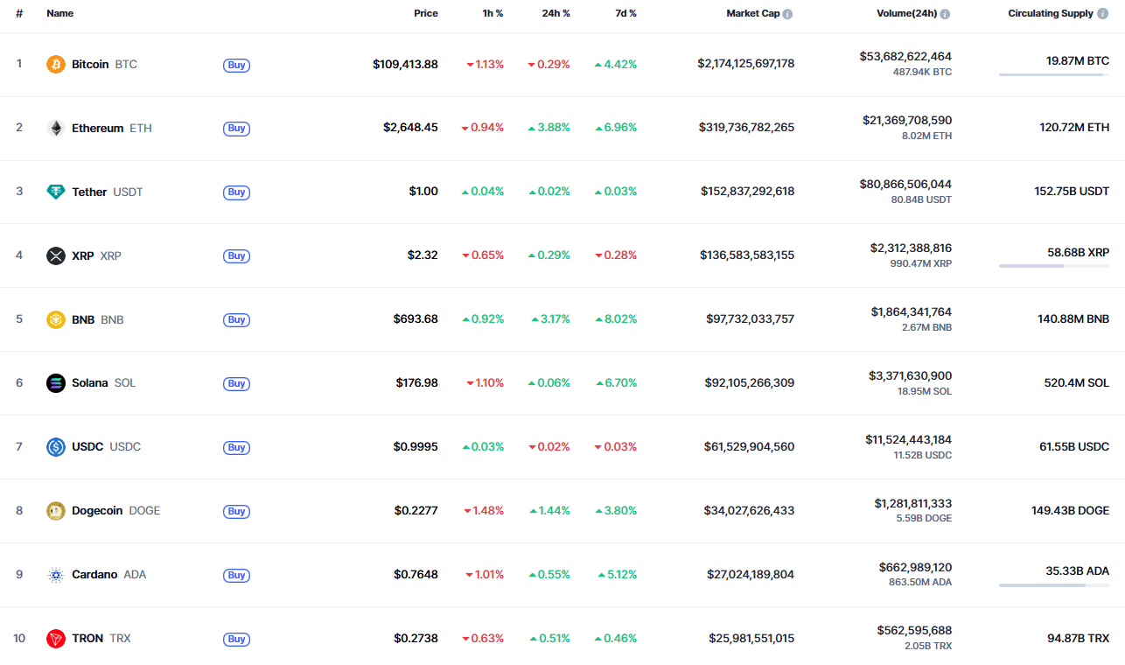Click the XRP coin logo
This screenshot has width=1125, height=665.
[56, 256]
